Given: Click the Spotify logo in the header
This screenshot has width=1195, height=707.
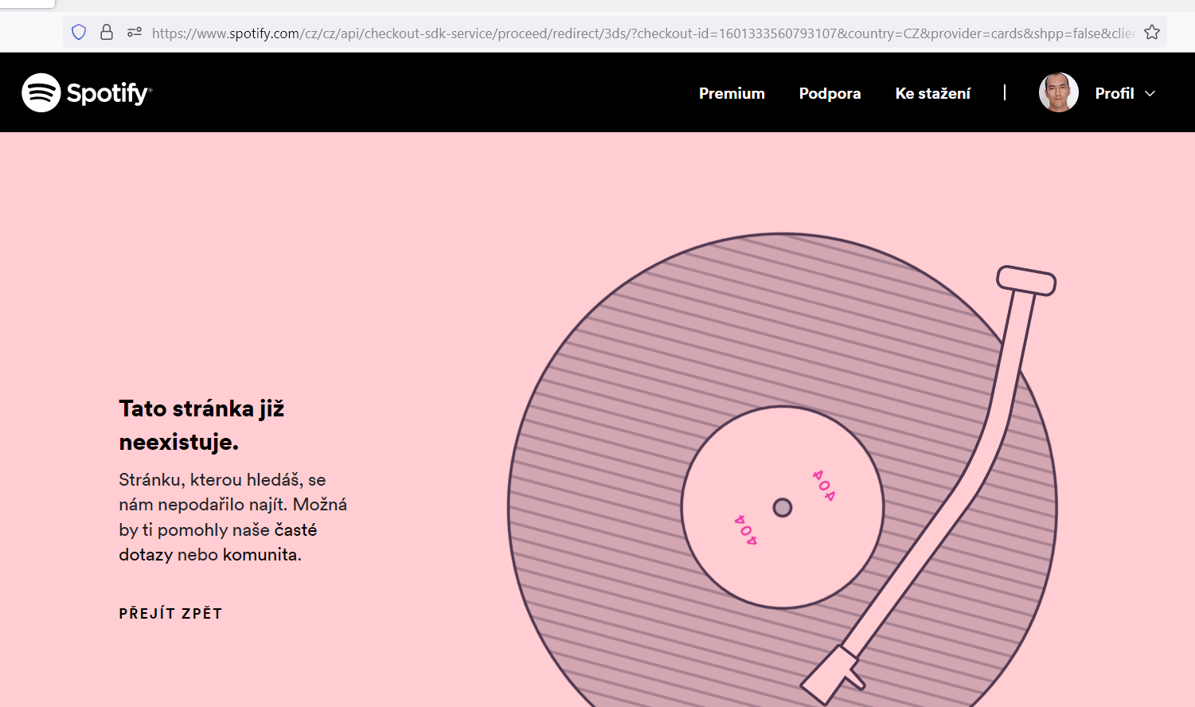Looking at the screenshot, I should [x=87, y=92].
